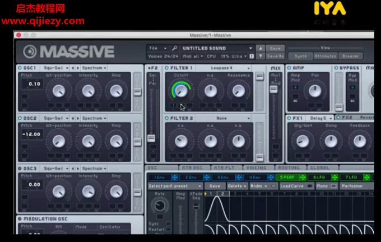Viewport: 381px width, 242px height.
Task: Open the UNTITLED SOUND preset dropdown
Action: pyautogui.click(x=217, y=48)
